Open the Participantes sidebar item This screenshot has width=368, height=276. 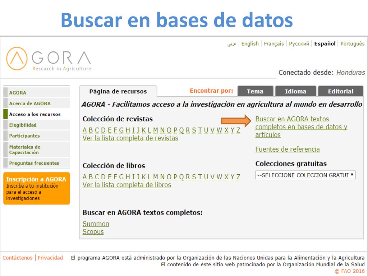point(37,135)
